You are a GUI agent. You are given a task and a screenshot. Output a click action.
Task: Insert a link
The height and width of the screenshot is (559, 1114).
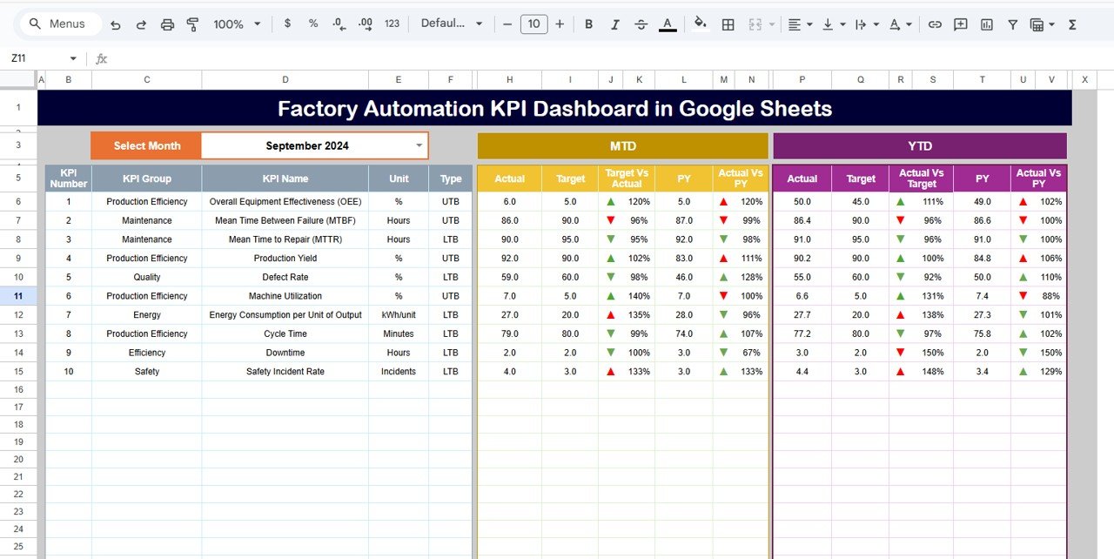coord(935,24)
